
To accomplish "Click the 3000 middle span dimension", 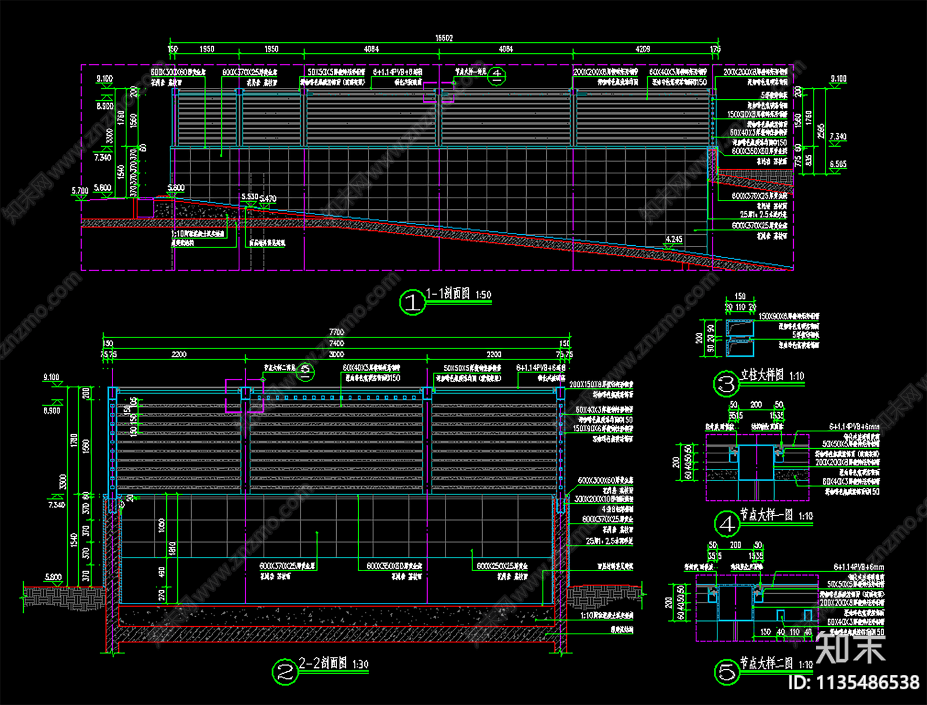I will pos(337,354).
